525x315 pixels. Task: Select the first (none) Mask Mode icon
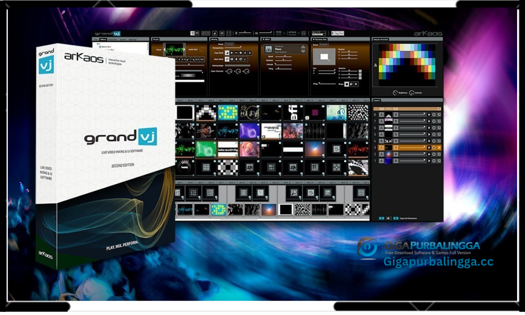point(227,59)
